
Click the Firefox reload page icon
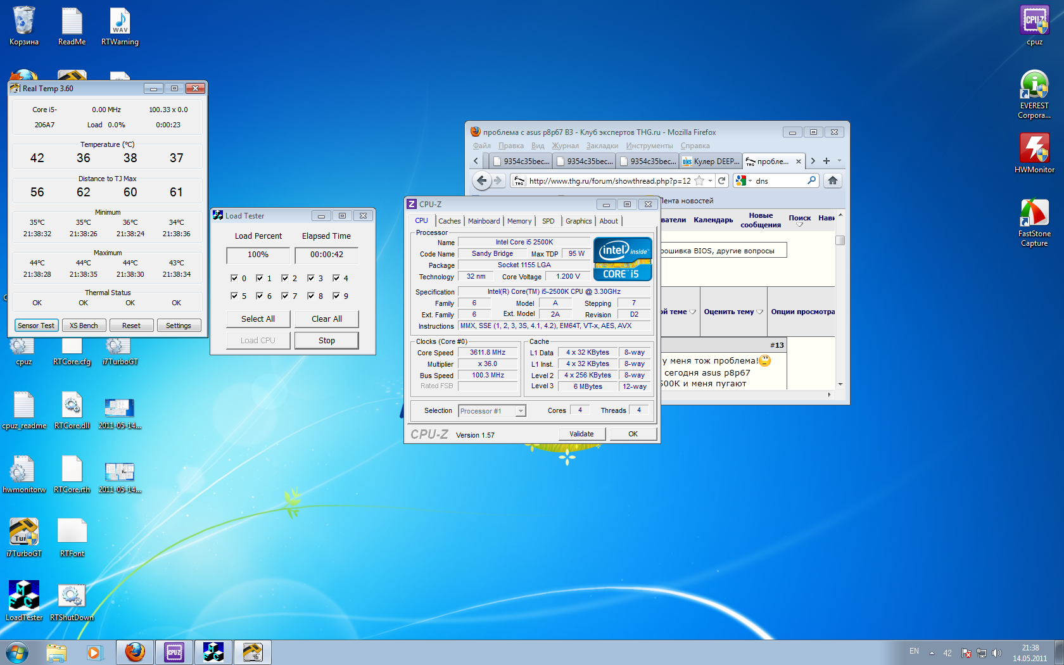click(x=721, y=180)
